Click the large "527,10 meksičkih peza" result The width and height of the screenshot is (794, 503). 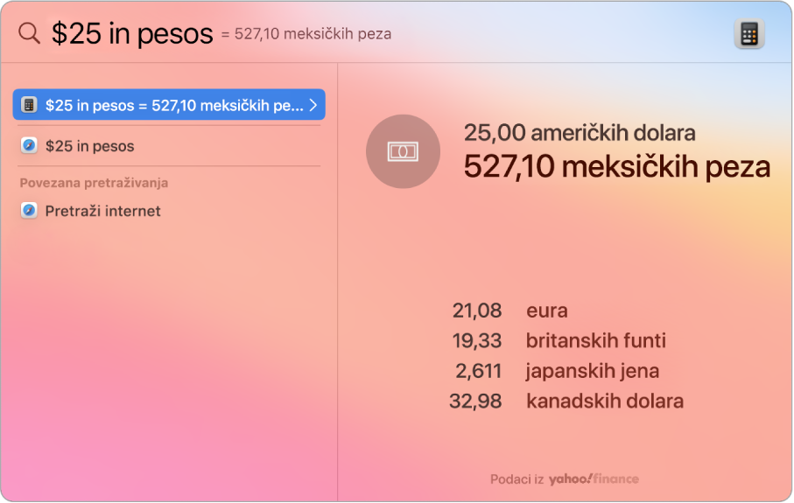tap(617, 166)
